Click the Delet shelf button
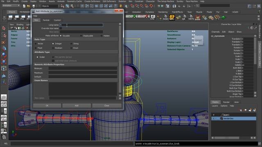 pyautogui.click(x=165, y=17)
